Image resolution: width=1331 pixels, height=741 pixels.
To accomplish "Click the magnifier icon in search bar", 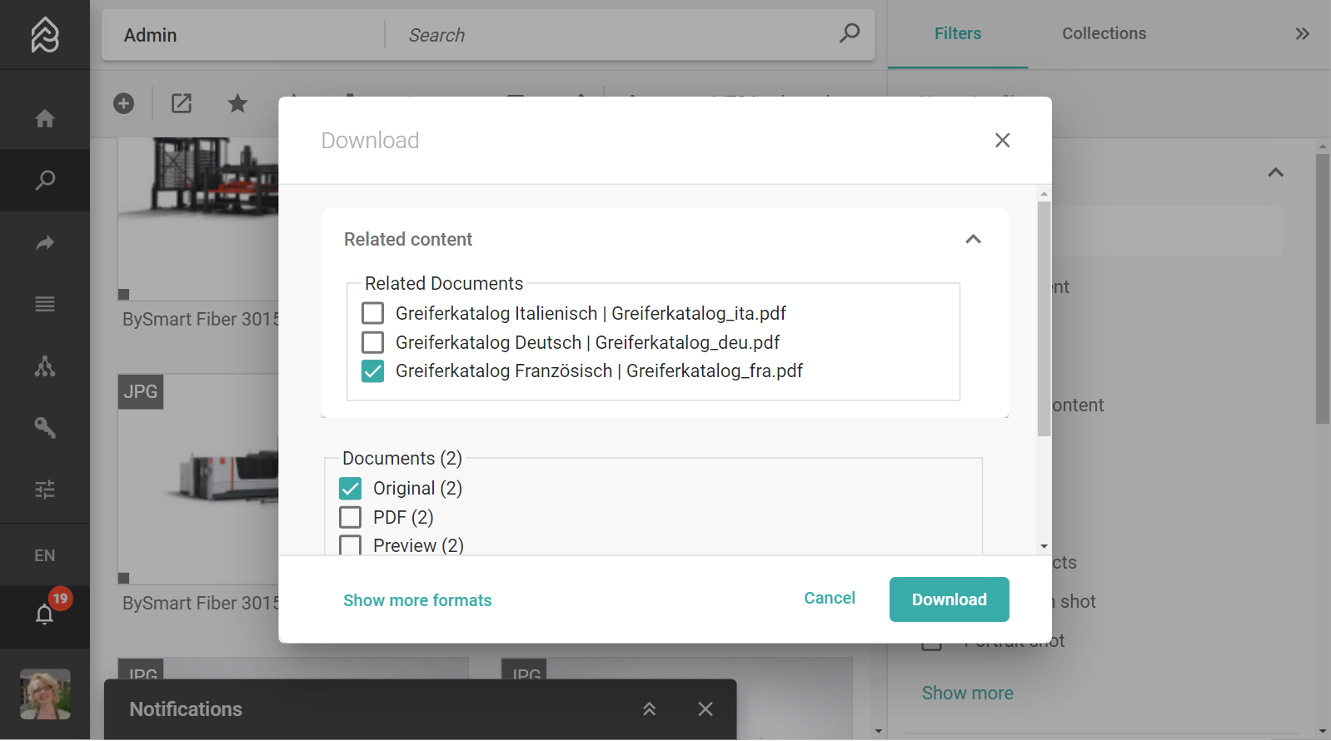I will [x=849, y=33].
